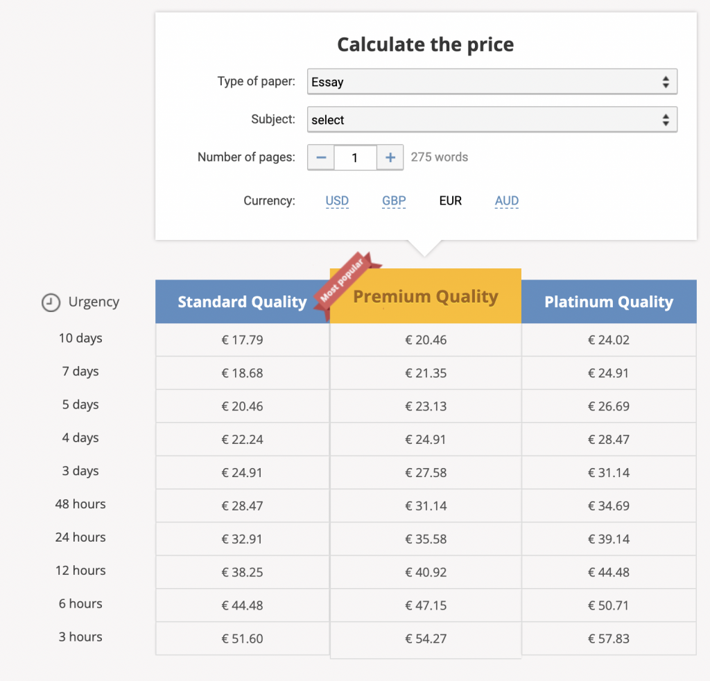The width and height of the screenshot is (710, 681).
Task: Click the EUR currency label
Action: click(450, 200)
